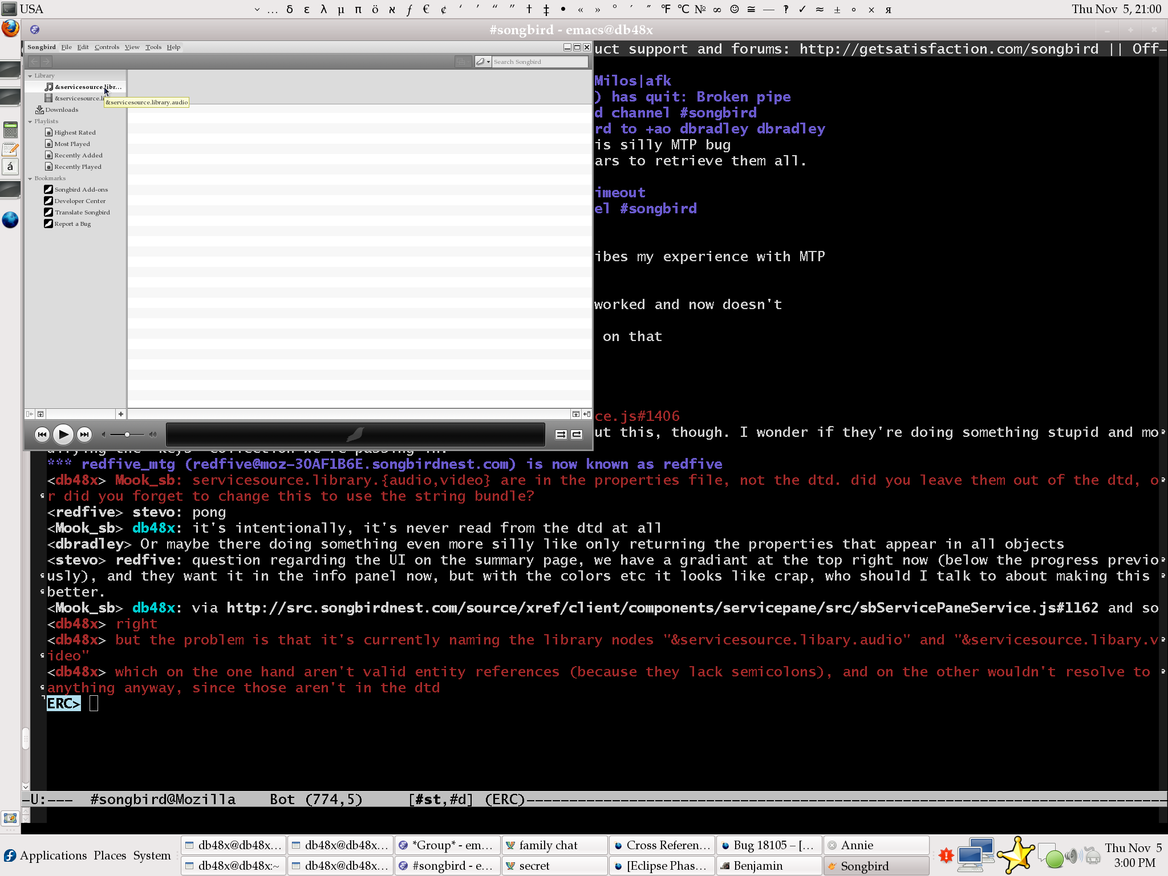This screenshot has width=1168, height=876.
Task: Open the Applications menu
Action: 53,855
